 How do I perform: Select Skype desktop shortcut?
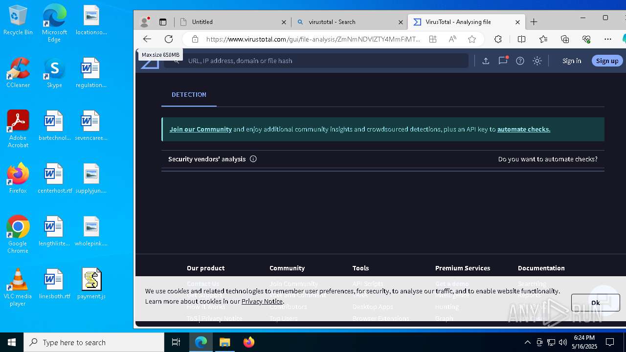tap(54, 73)
